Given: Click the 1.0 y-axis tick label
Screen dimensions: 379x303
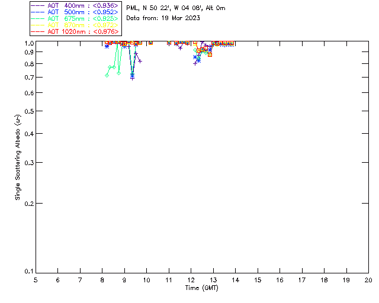Looking at the screenshot, I should 29,43.
